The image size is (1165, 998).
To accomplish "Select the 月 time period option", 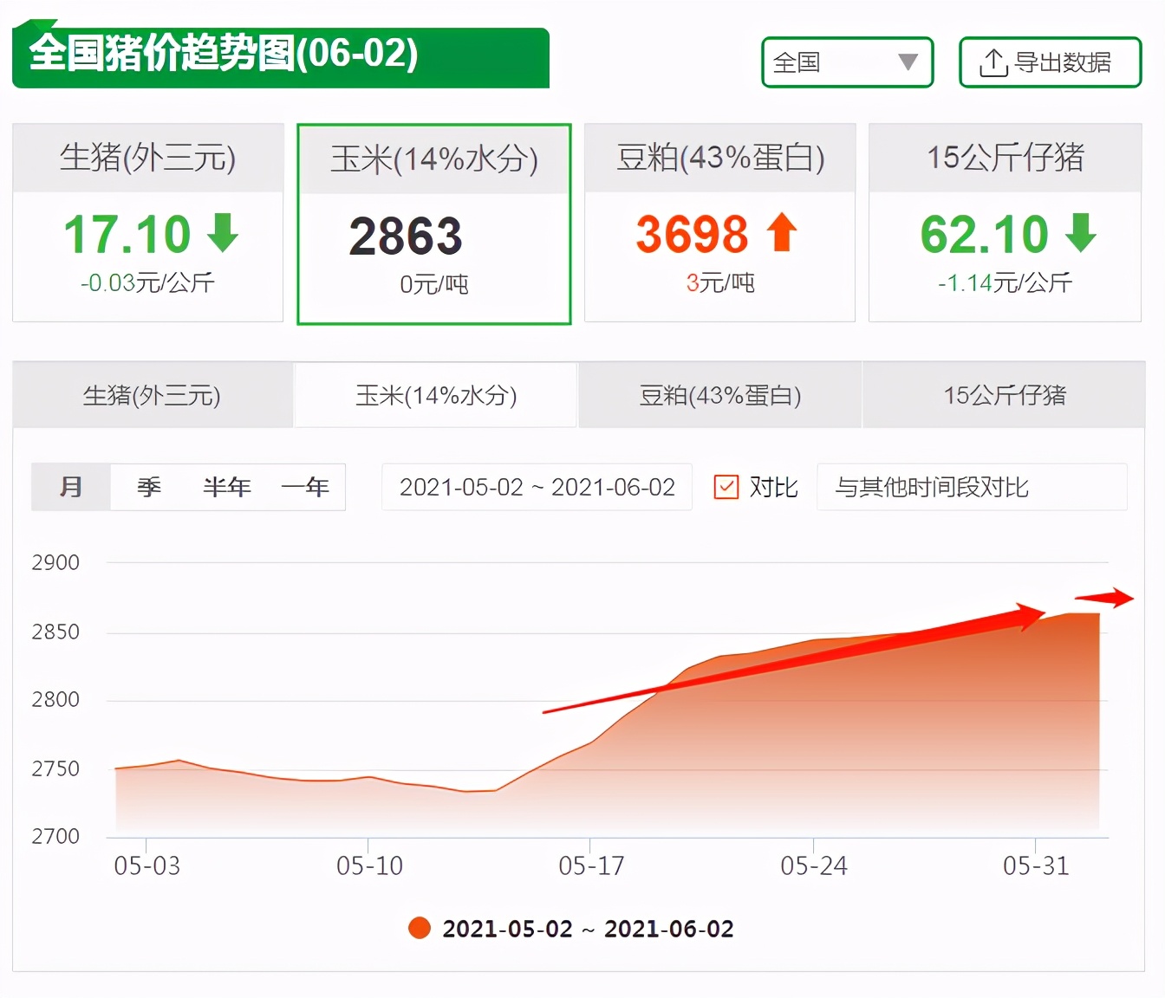I will (x=70, y=487).
